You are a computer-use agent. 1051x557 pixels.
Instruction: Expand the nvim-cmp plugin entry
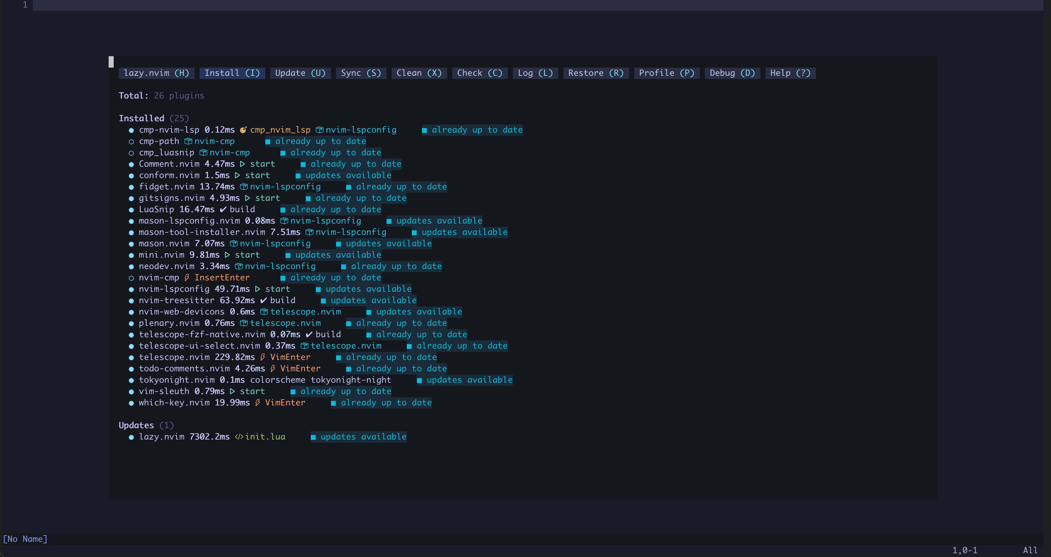[159, 278]
